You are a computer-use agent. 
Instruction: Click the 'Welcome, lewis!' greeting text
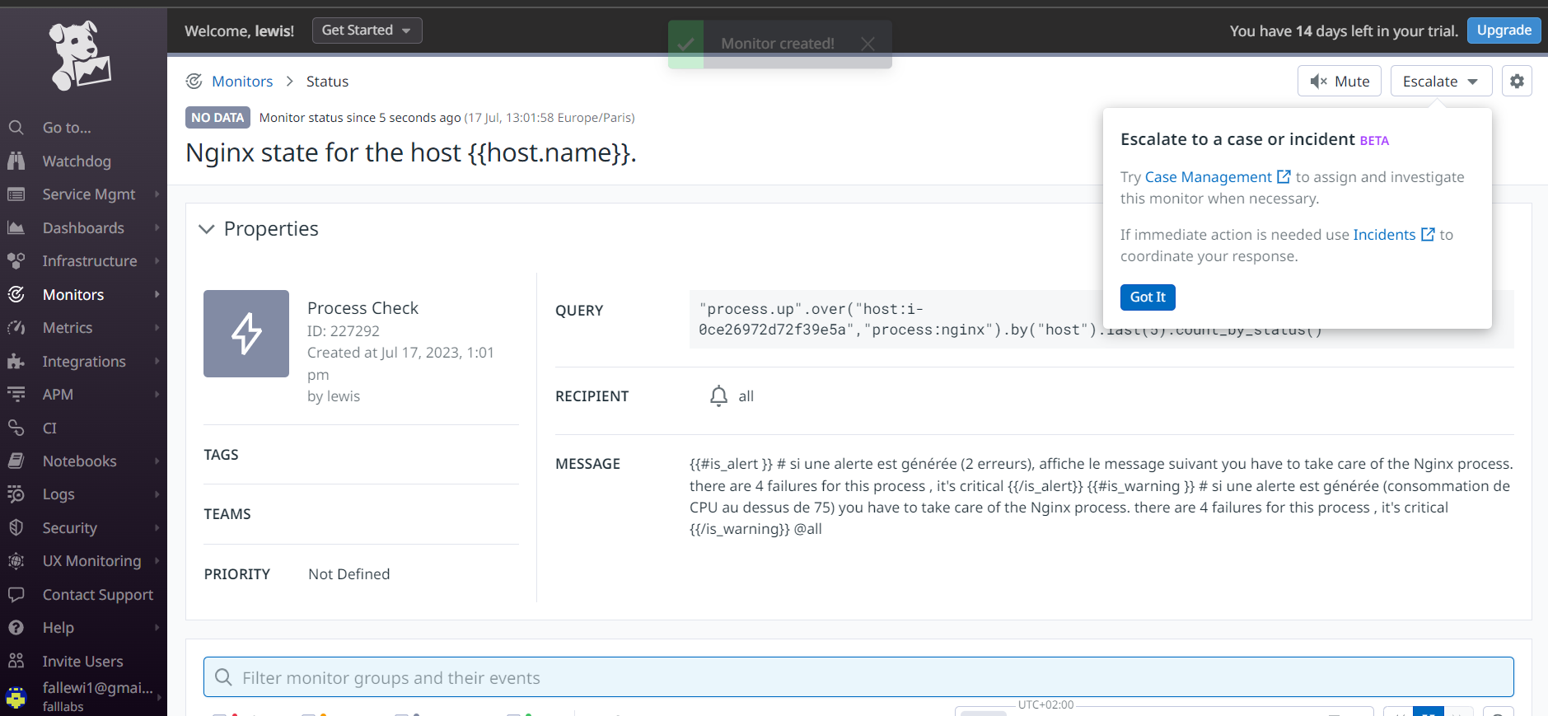pos(239,30)
